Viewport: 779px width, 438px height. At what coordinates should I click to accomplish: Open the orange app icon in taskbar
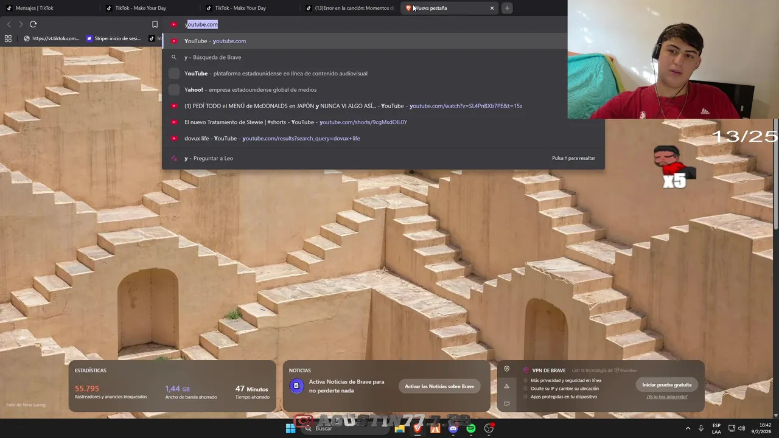coord(435,428)
